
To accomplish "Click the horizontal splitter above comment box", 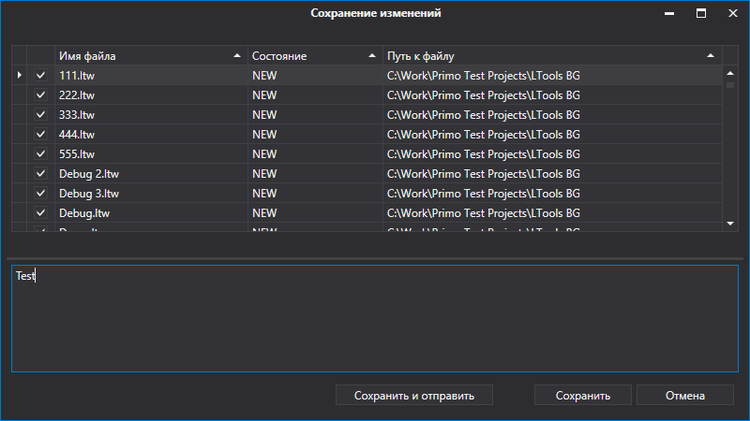I will tap(375, 258).
